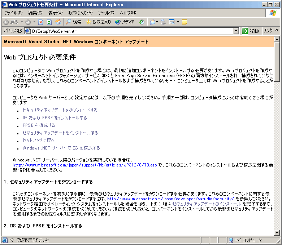Viewport: 282px width, 245px height.
Task: Open the ヘルプ(H) menu
Action: 128,13
